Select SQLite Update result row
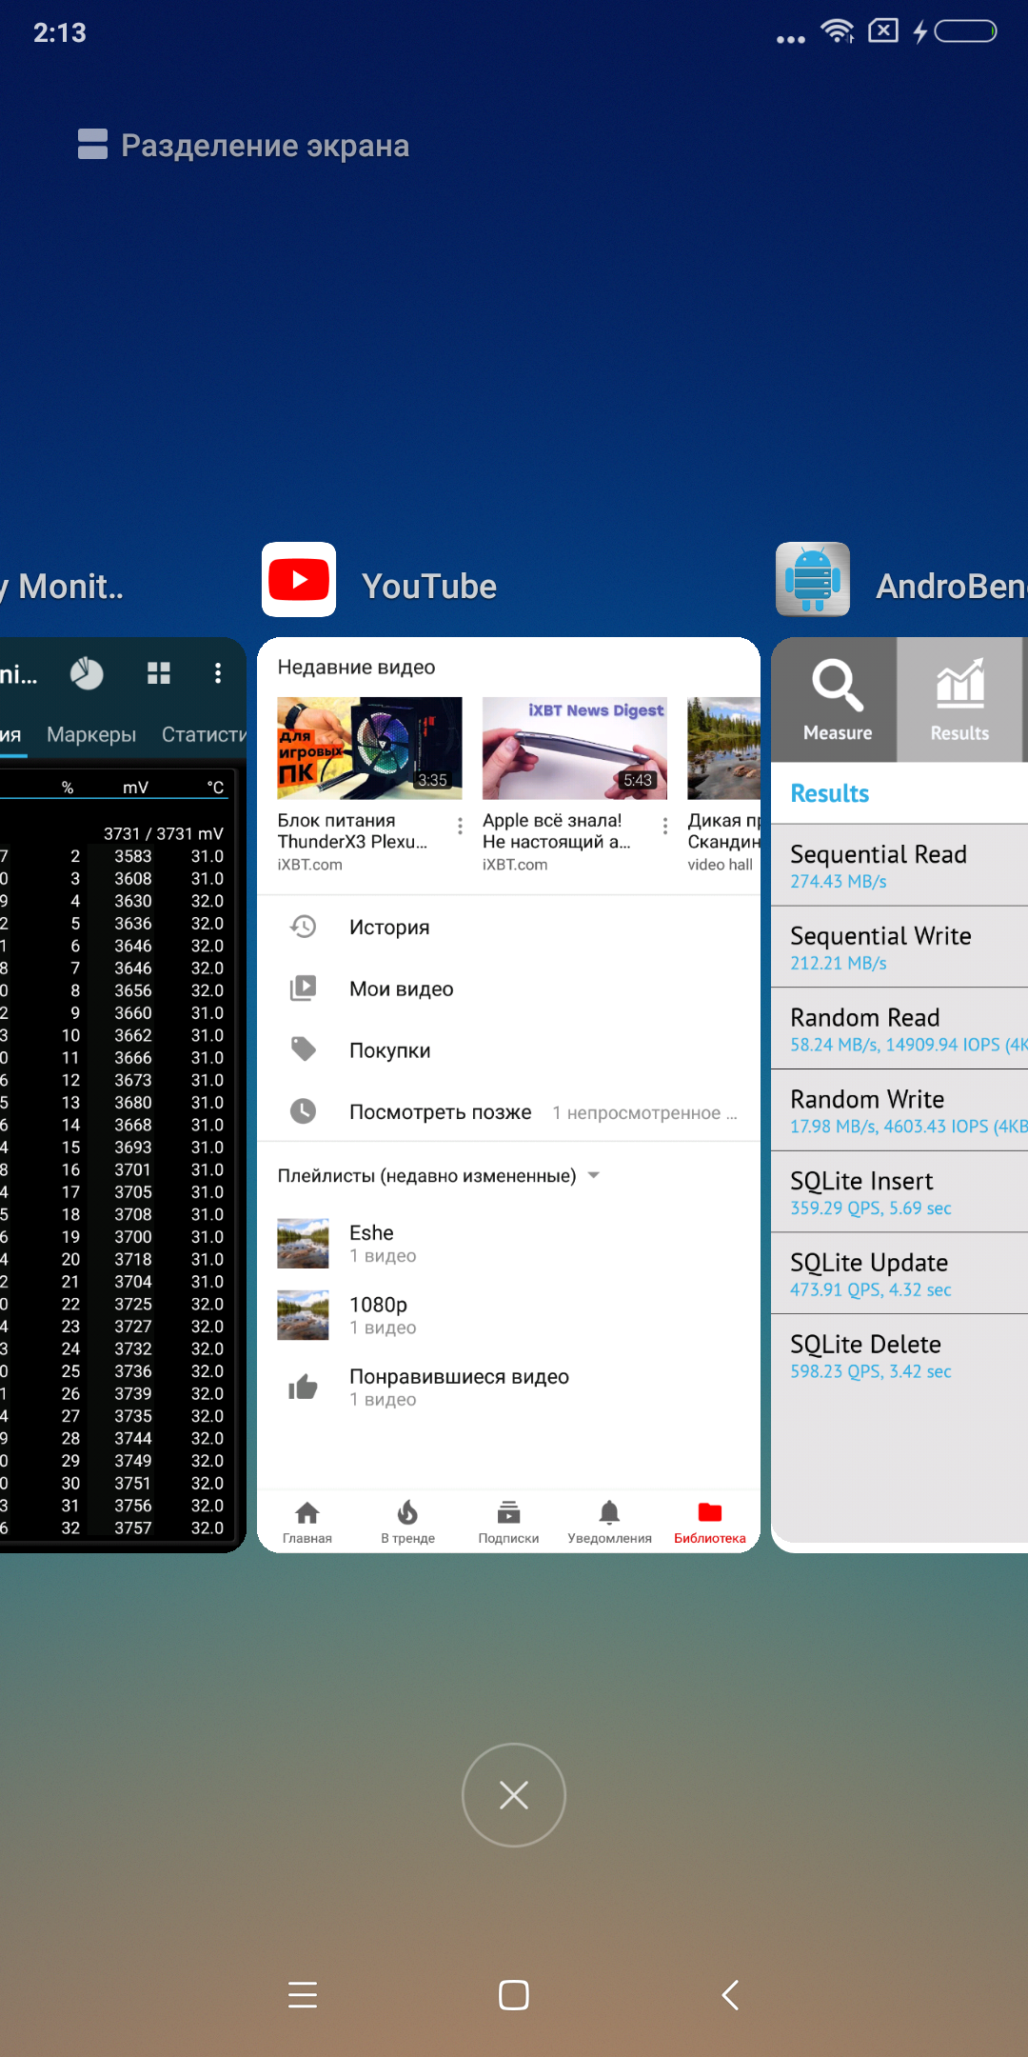Image resolution: width=1028 pixels, height=2057 pixels. pos(899,1274)
